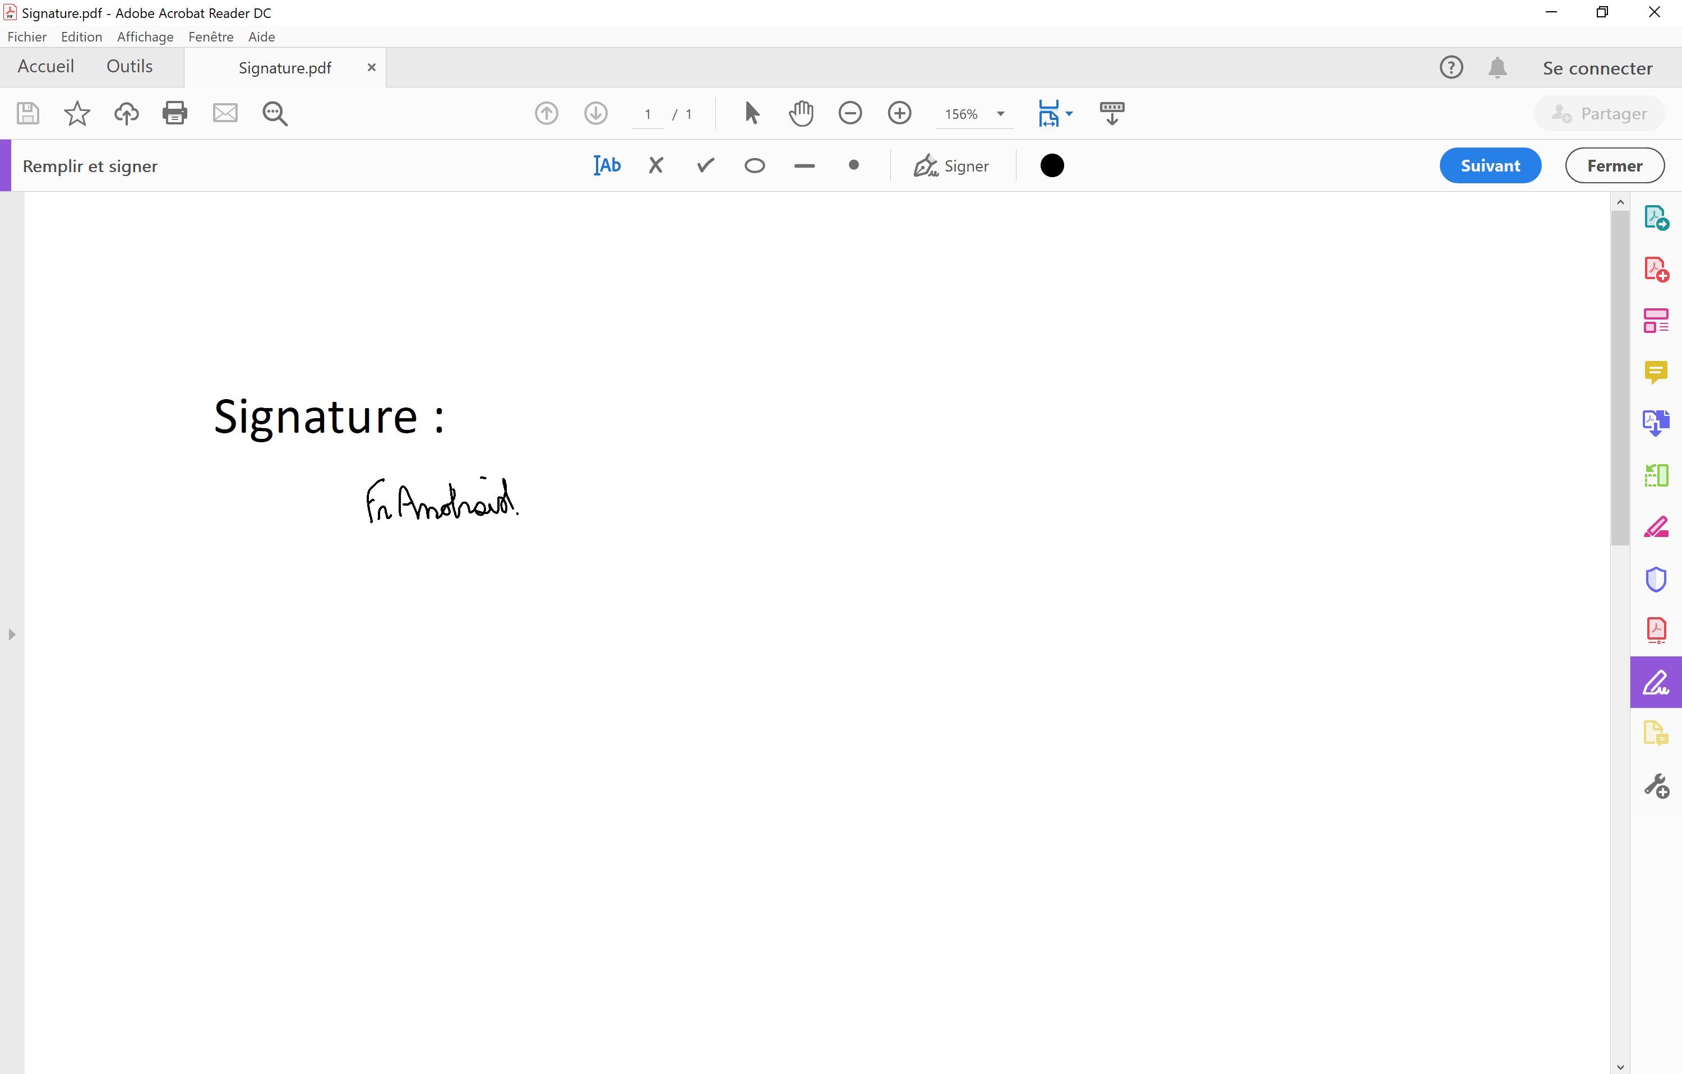The height and width of the screenshot is (1074, 1682).
Task: Click Se connecter link
Action: point(1597,68)
